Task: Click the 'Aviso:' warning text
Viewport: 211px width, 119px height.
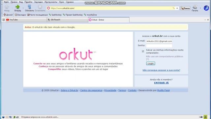Action: 28,27
